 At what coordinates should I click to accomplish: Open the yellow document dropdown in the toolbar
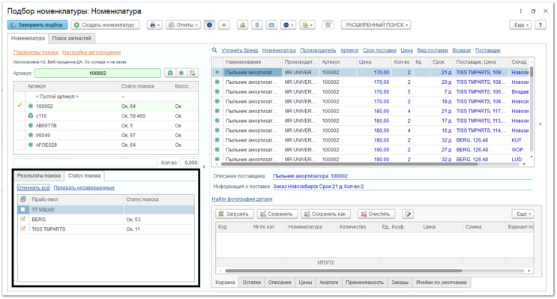[x=307, y=25]
